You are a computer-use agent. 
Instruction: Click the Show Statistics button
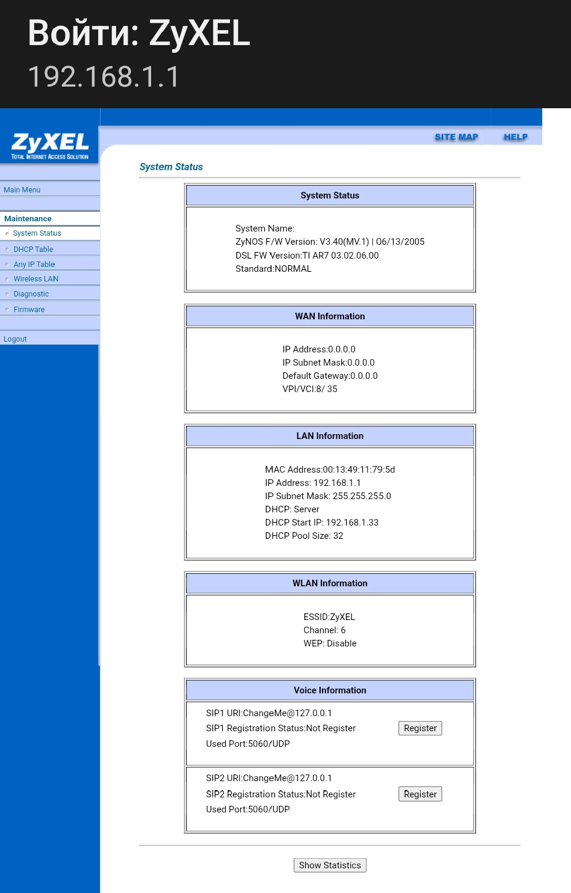pos(330,865)
